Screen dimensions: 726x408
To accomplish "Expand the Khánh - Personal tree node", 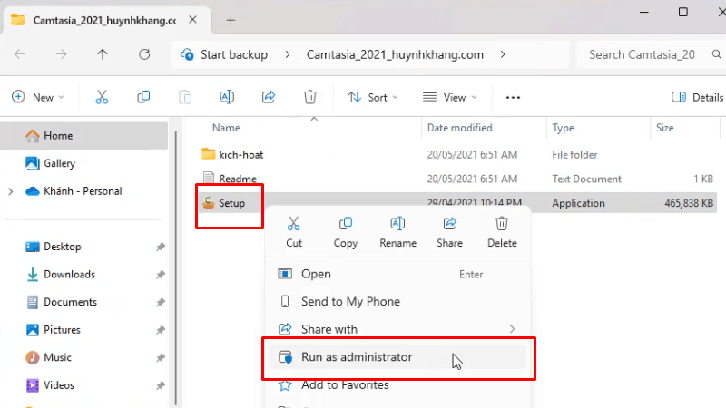I will click(10, 191).
